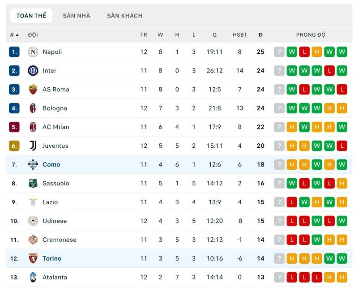Click the AC Milan club crest icon

[x=33, y=127]
